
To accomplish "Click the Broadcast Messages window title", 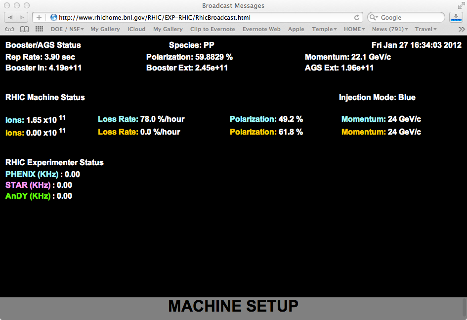I will pos(233,5).
